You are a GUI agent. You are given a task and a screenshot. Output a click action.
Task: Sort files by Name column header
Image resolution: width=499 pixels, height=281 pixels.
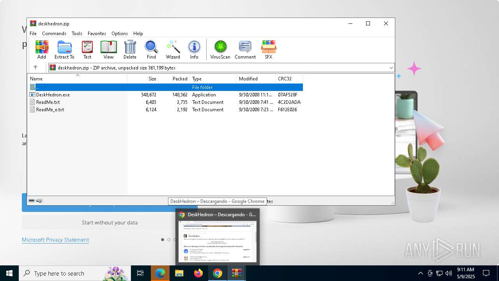click(77, 79)
